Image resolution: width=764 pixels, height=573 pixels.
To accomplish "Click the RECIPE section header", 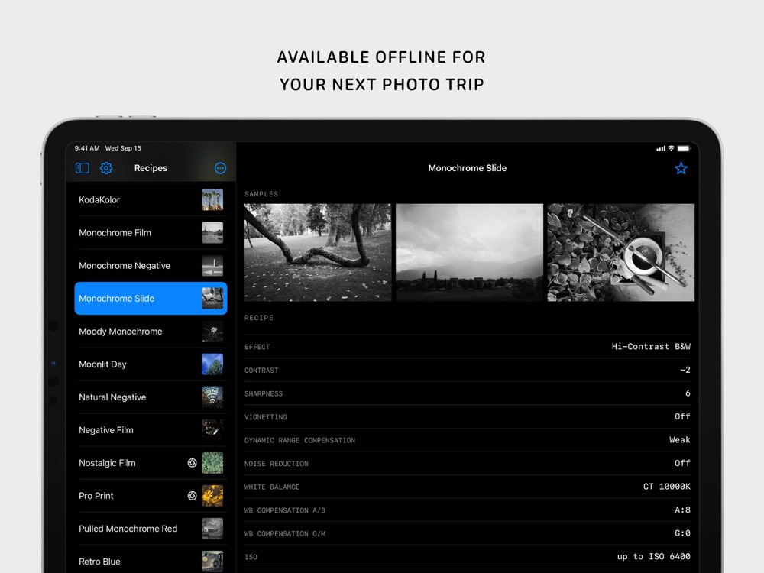I will (x=259, y=318).
